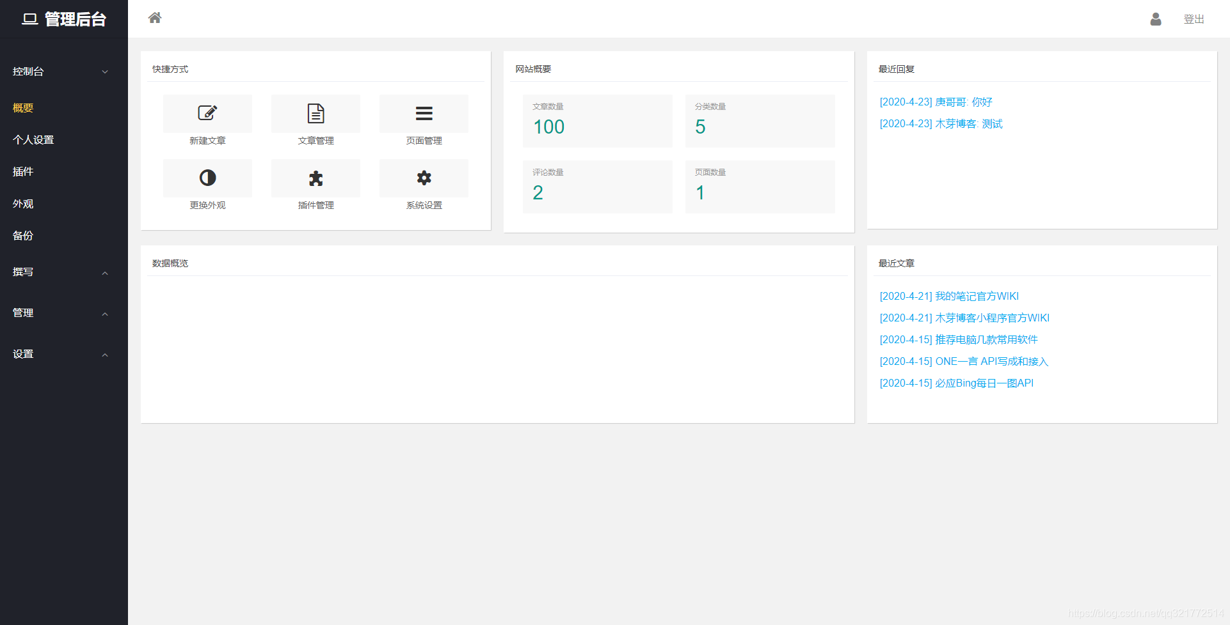Click the 数据概览 panel heading

coord(170,263)
